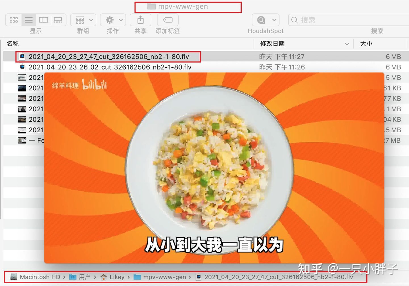Sort files by the 大小 column
This screenshot has height=286, width=409.
coord(366,44)
